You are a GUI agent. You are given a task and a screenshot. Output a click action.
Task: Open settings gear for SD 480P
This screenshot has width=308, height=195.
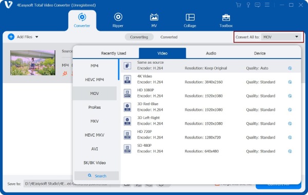pos(290,151)
